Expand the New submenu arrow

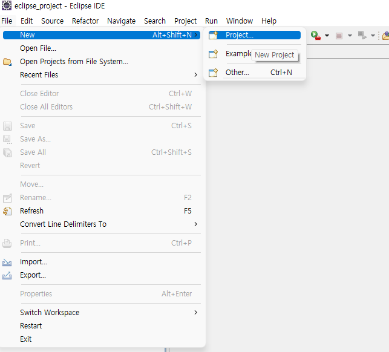(196, 35)
